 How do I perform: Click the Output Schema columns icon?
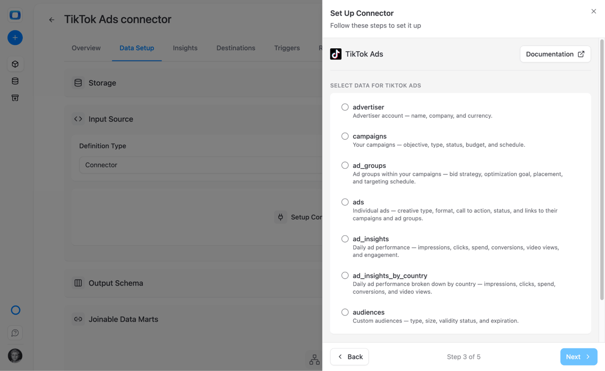pos(78,283)
